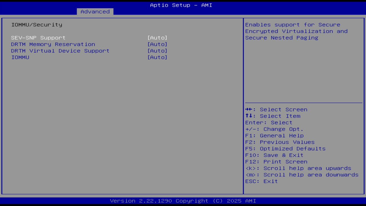Select DRTM Memory Reservation setting

[53, 44]
